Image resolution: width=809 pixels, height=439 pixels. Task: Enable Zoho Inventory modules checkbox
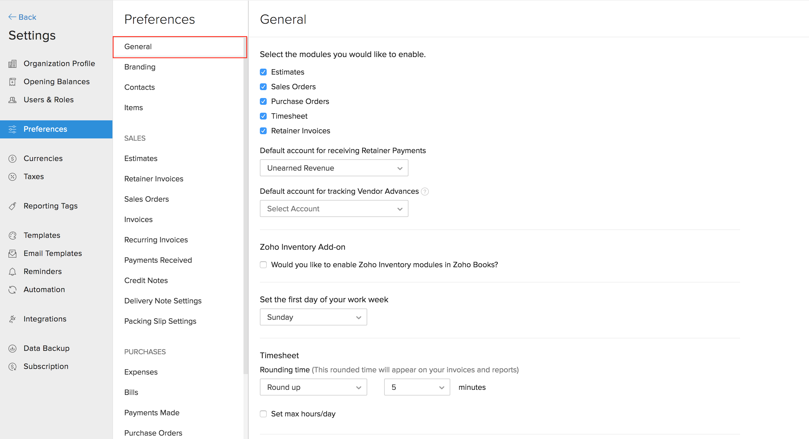[263, 265]
